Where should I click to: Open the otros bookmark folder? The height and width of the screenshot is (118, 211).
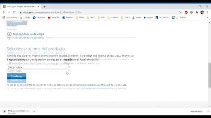(80, 17)
